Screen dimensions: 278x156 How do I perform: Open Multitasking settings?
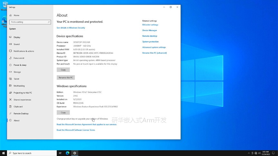[19, 86]
